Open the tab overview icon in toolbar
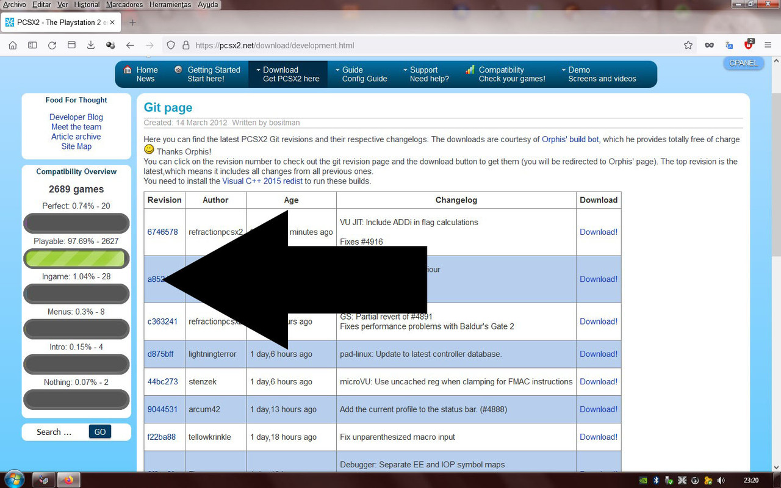This screenshot has height=488, width=781. pos(71,45)
